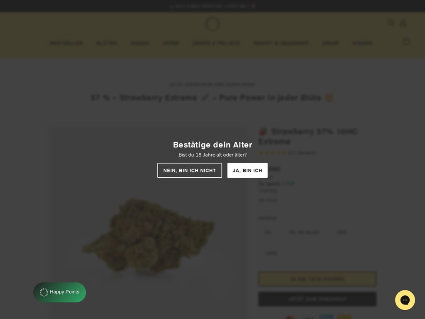Image resolution: width=425 pixels, height=319 pixels.
Task: Open the account user icon
Action: 403,23
